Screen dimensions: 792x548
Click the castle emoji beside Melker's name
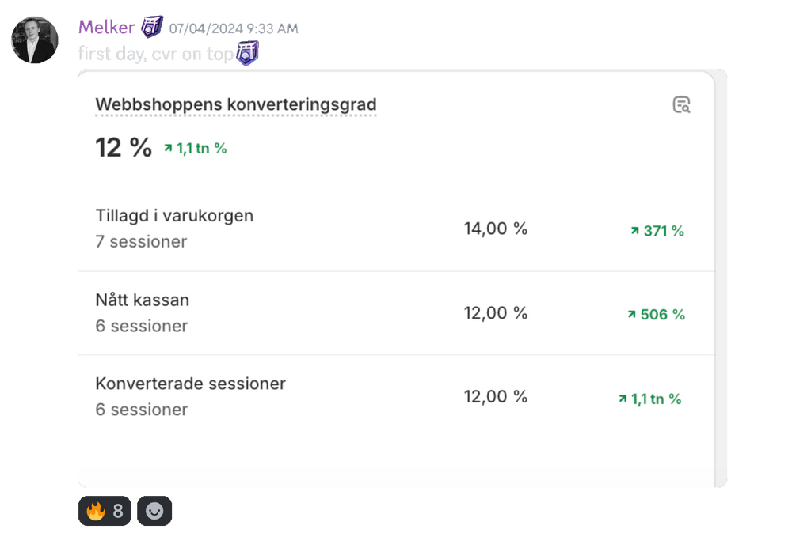pyautogui.click(x=151, y=26)
